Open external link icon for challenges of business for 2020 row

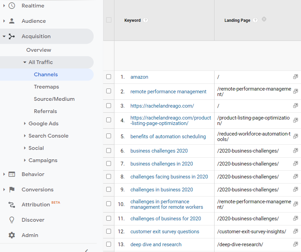point(296,218)
